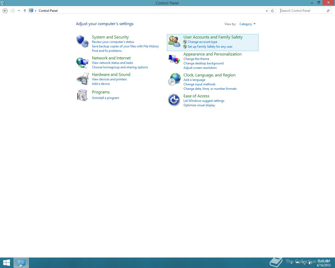Open the Hardware and Sound printer icon
This screenshot has height=268, width=335.
(x=82, y=79)
